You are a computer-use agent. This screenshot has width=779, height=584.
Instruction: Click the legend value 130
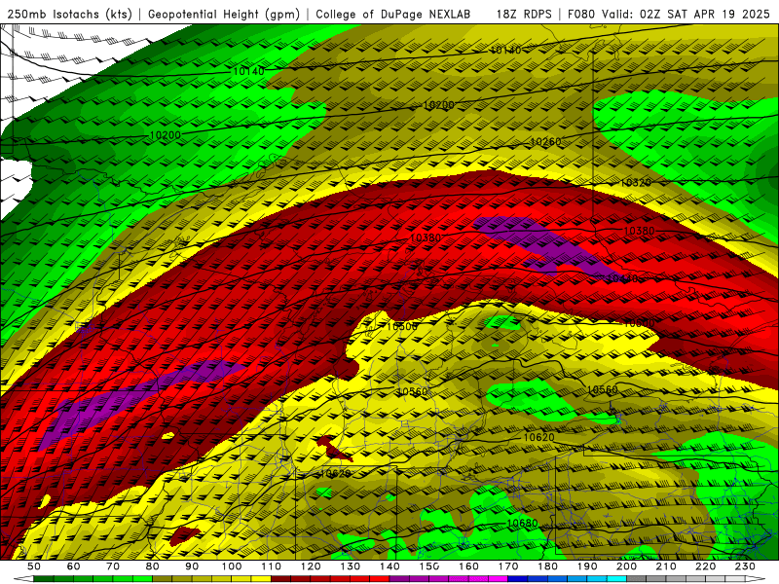pyautogui.click(x=351, y=566)
